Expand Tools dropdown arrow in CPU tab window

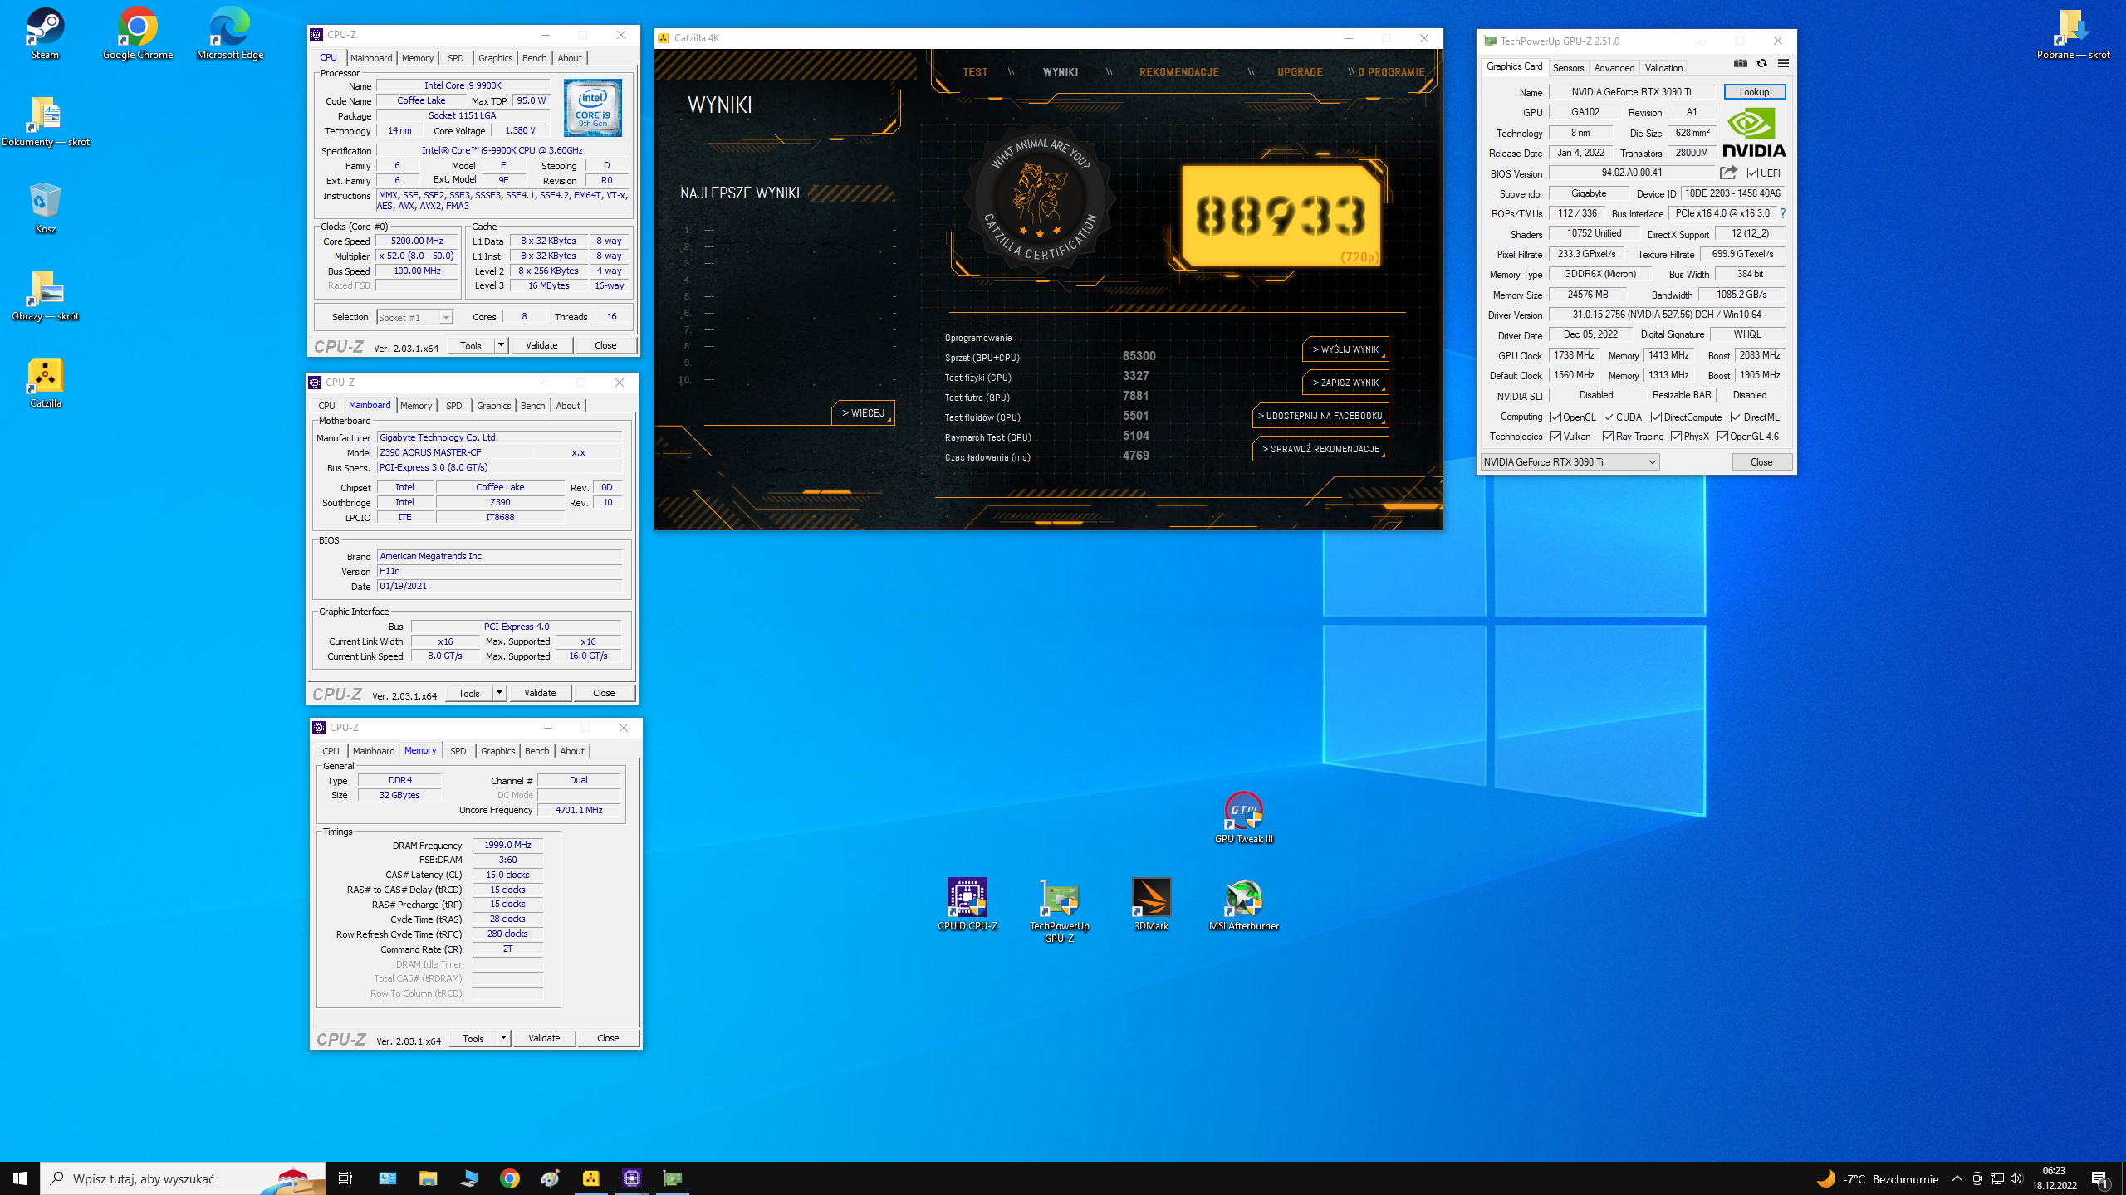click(x=501, y=345)
